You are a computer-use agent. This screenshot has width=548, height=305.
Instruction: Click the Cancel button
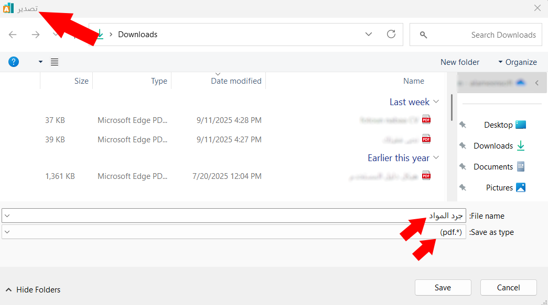(x=508, y=287)
